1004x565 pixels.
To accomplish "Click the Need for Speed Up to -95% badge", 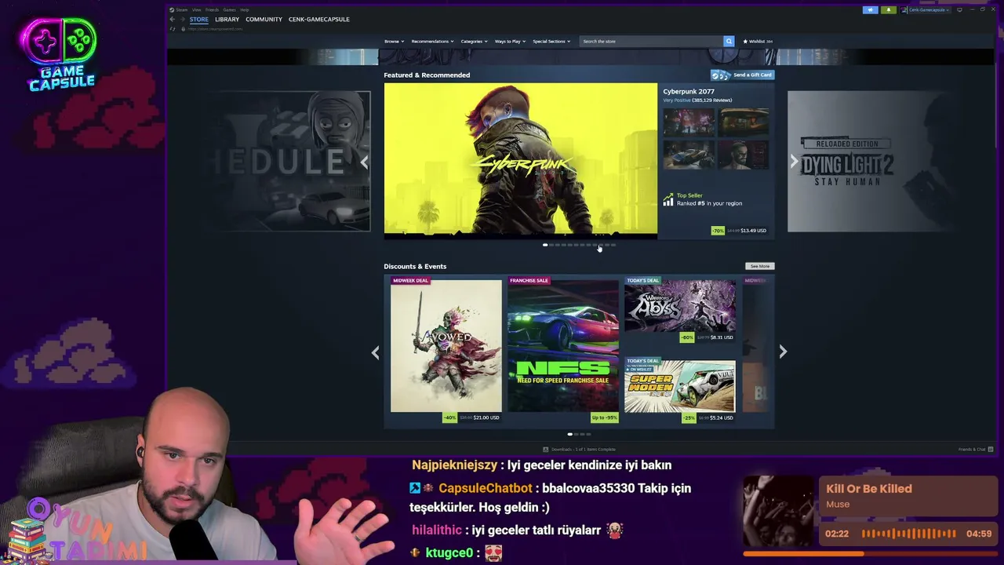I will pos(605,417).
